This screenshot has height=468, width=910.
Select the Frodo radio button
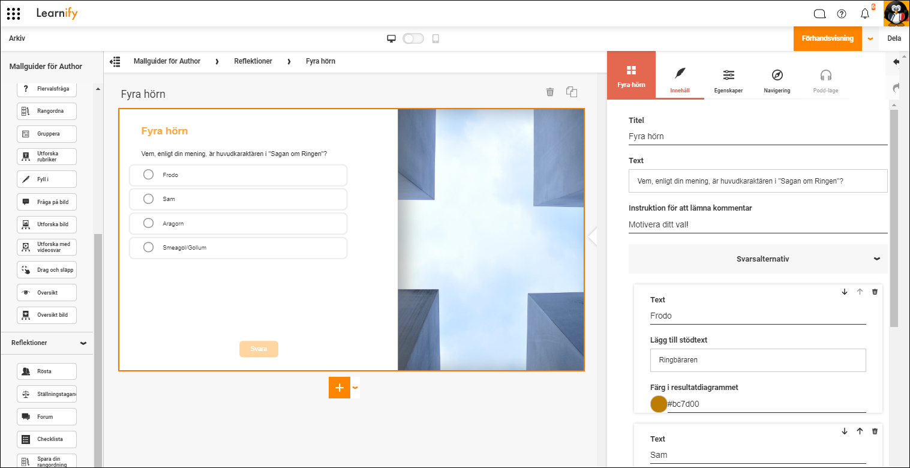(148, 175)
